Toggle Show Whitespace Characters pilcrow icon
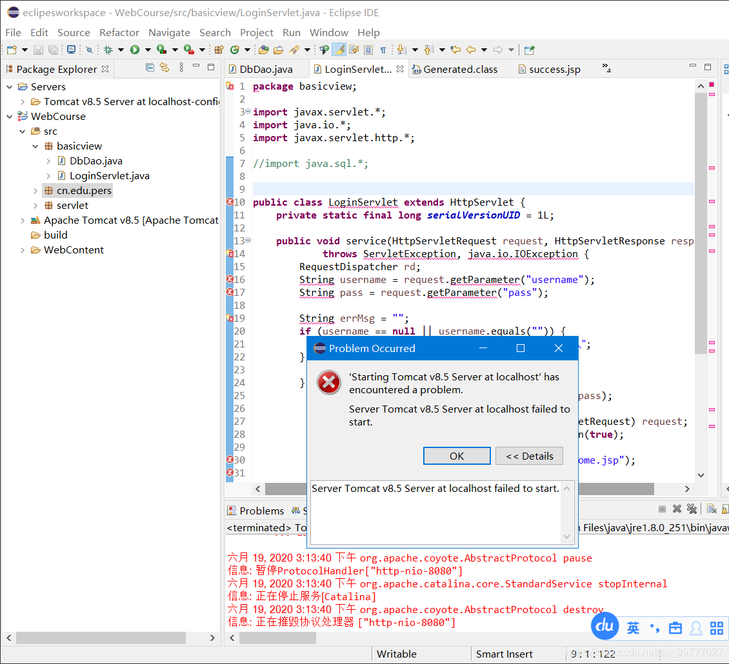The image size is (729, 664). coord(383,50)
